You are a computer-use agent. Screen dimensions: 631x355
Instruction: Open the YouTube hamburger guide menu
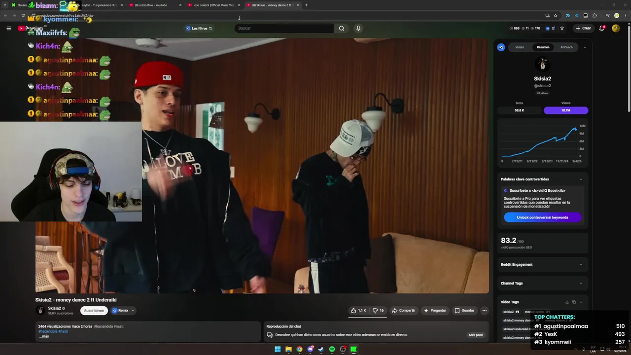[8, 29]
